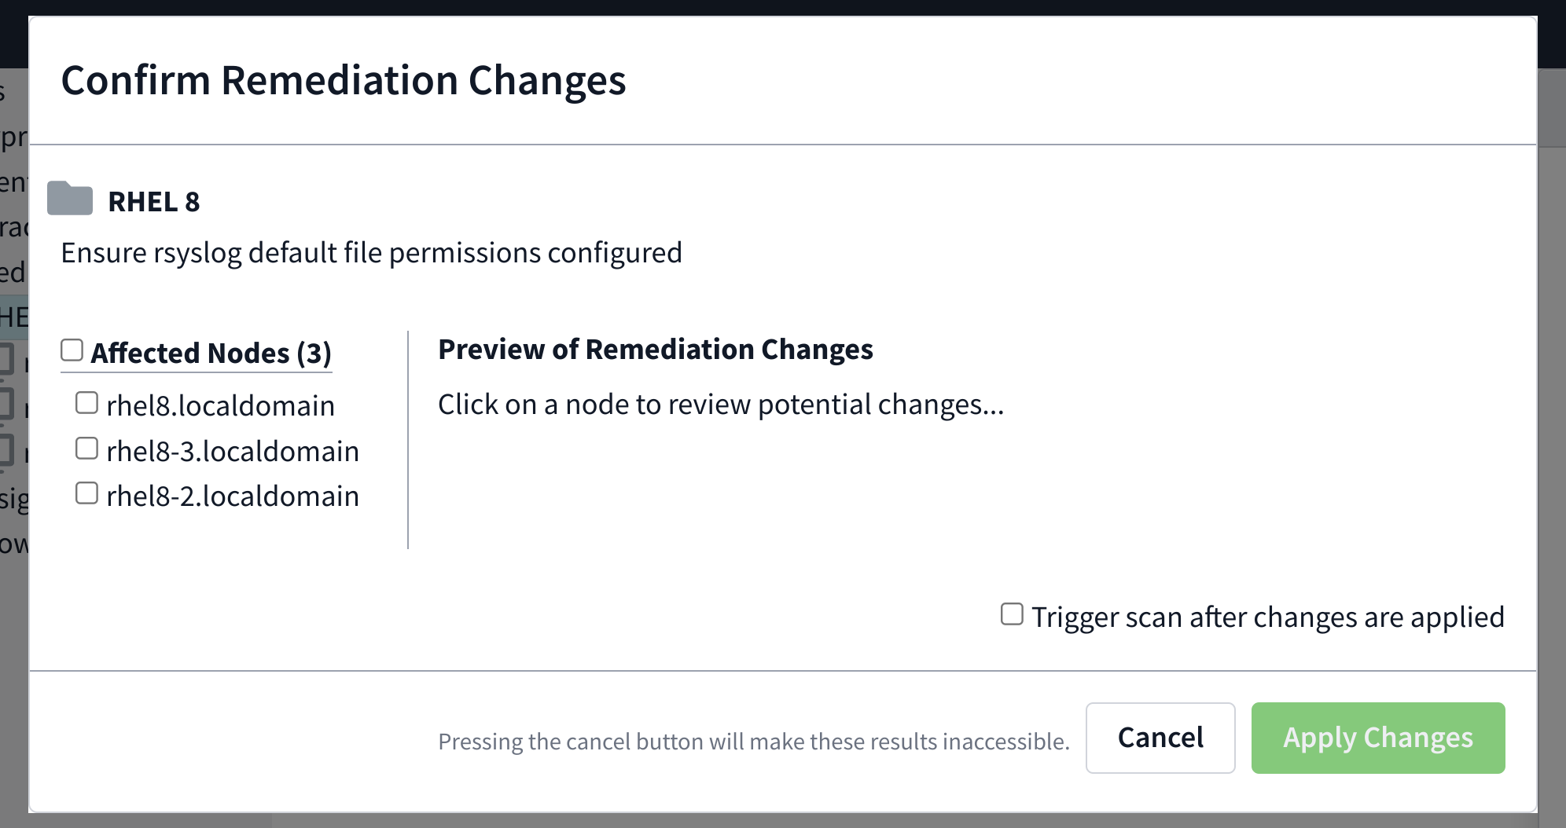The width and height of the screenshot is (1566, 828).
Task: Enable the rhel8-2.localdomain checkbox
Action: (86, 493)
